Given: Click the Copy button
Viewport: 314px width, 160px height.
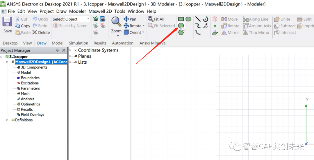Looking at the screenshot, I should pyautogui.click(x=23, y=26).
